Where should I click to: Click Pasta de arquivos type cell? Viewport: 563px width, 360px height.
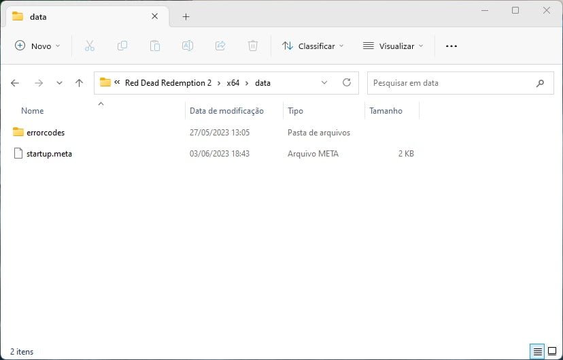click(x=319, y=133)
